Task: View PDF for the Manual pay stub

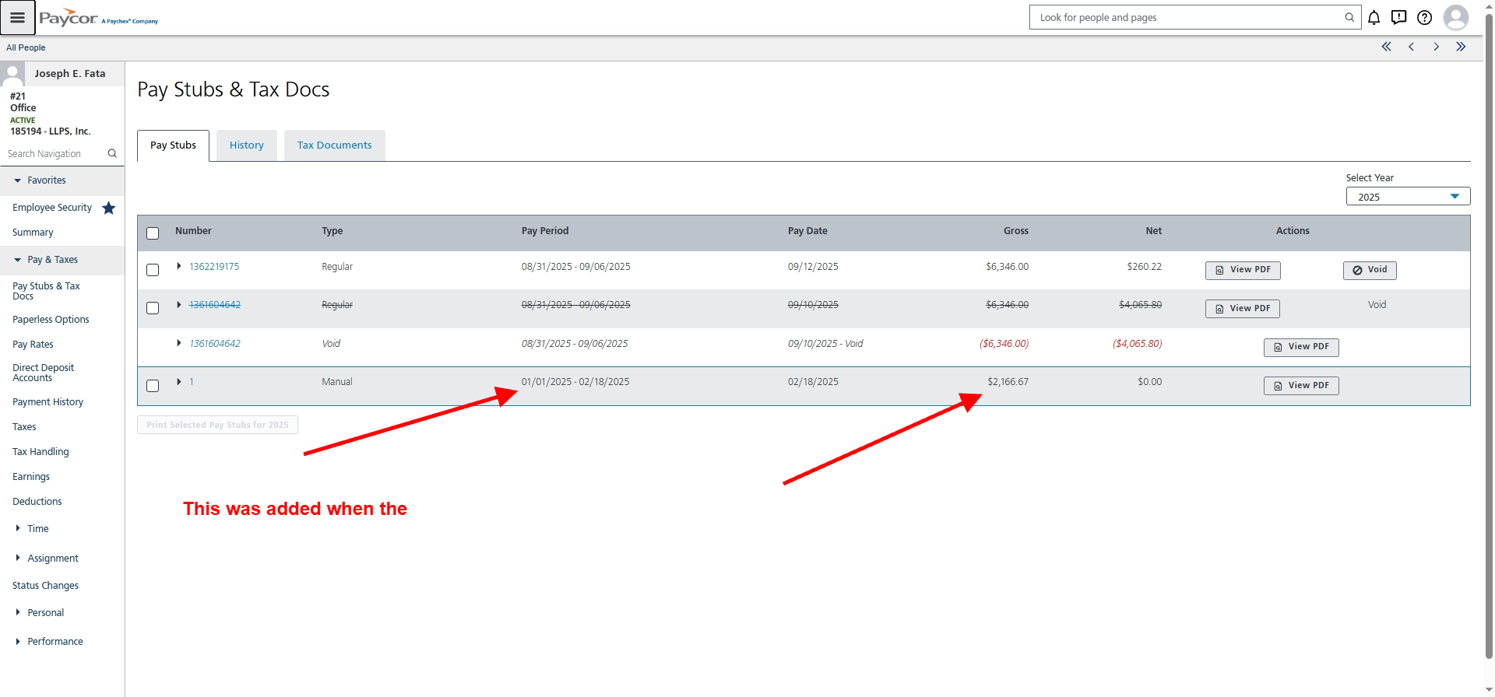Action: pos(1300,386)
